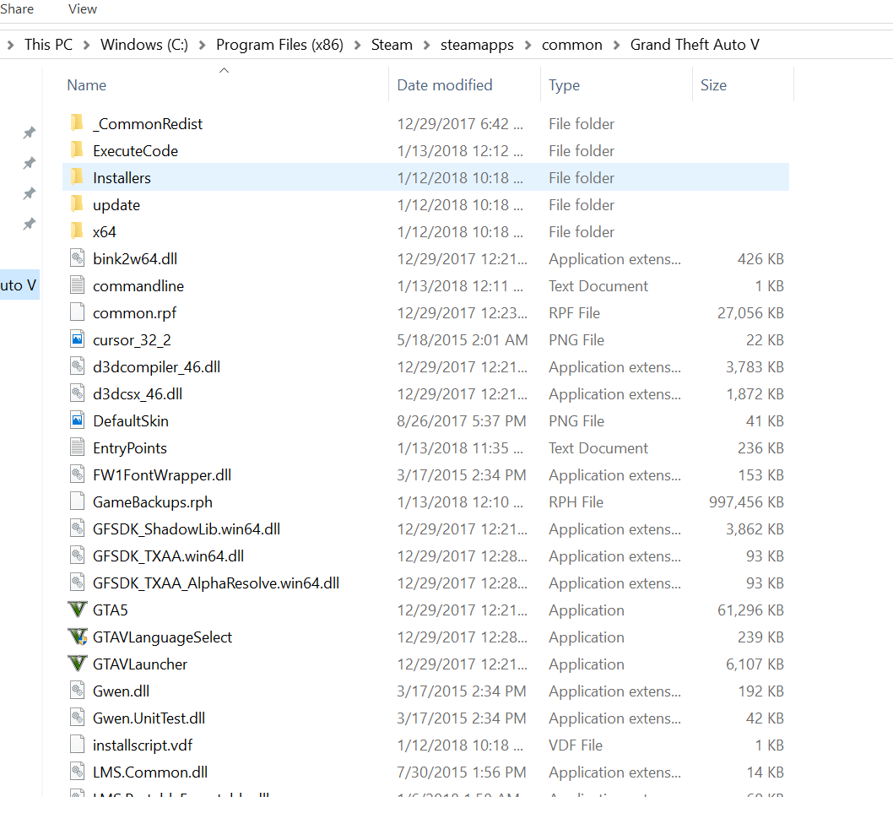Expand chevron after Windows (C:)

[203, 45]
